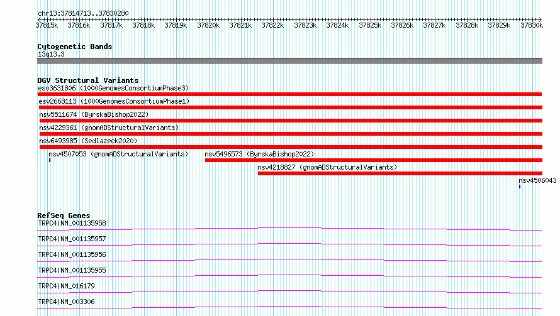Click the Cytogenetic Bands track heading
The height and width of the screenshot is (316, 560).
[75, 46]
